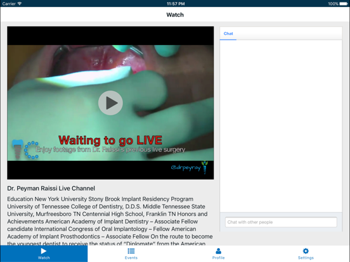350x262 pixels.
Task: Tap the battery indicator in status bar
Action: [x=344, y=4]
